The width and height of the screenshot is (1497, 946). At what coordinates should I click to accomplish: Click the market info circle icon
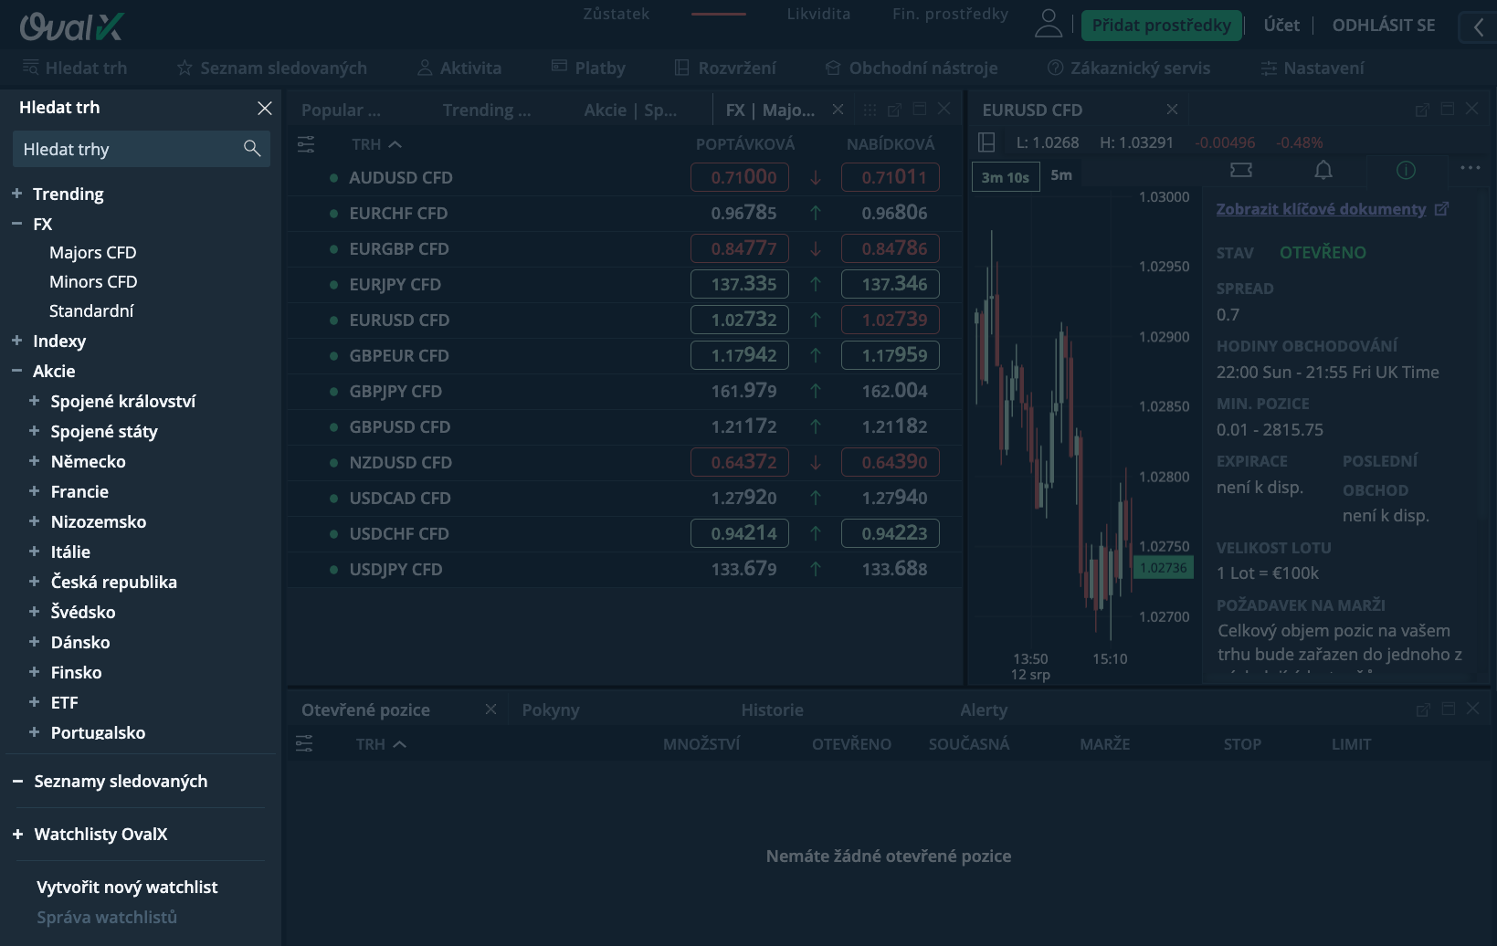[x=1406, y=170]
